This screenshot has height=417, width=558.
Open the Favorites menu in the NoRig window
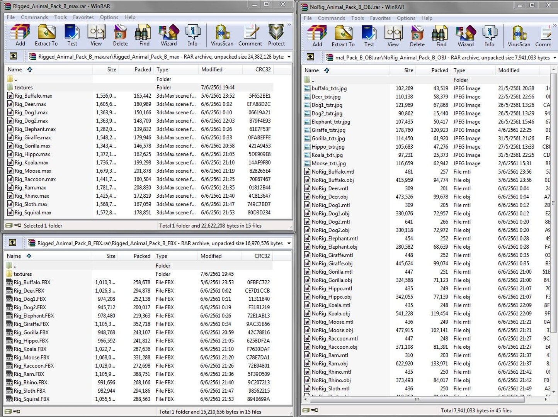pyautogui.click(x=380, y=18)
